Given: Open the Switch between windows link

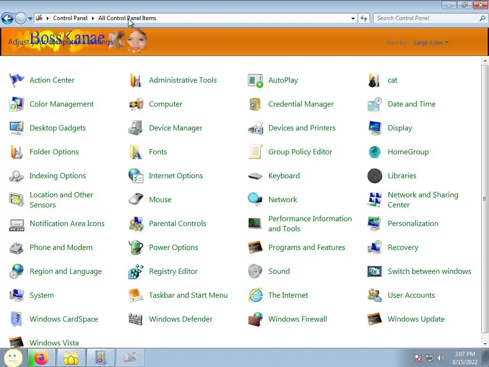Looking at the screenshot, I should (x=429, y=271).
